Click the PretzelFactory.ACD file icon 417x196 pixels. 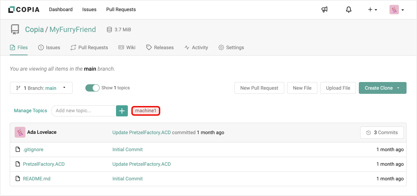pos(18,164)
